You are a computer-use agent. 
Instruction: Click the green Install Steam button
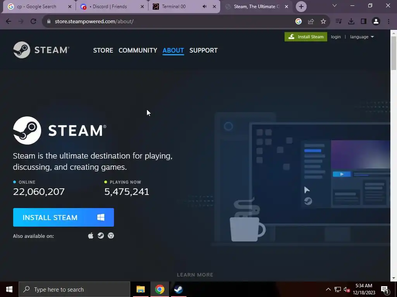pos(306,37)
